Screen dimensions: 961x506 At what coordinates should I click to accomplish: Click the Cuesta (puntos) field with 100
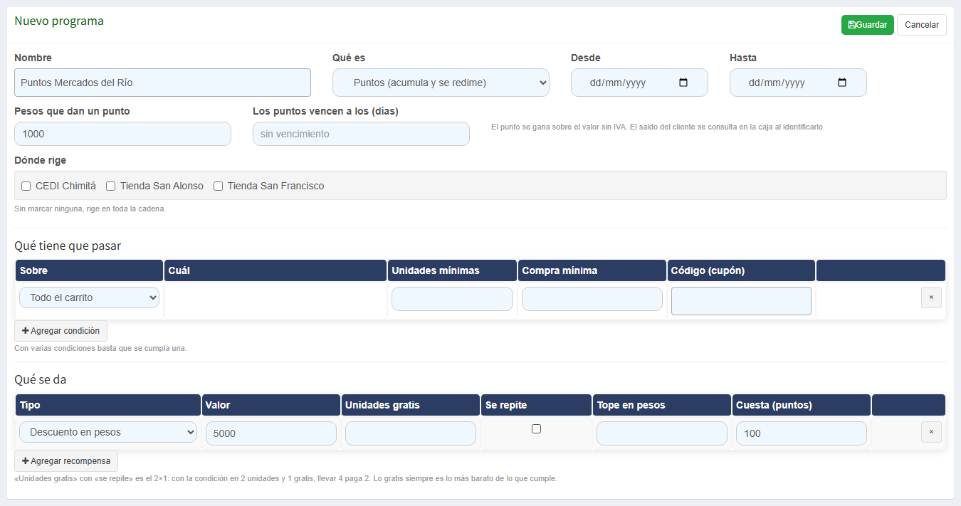point(802,433)
